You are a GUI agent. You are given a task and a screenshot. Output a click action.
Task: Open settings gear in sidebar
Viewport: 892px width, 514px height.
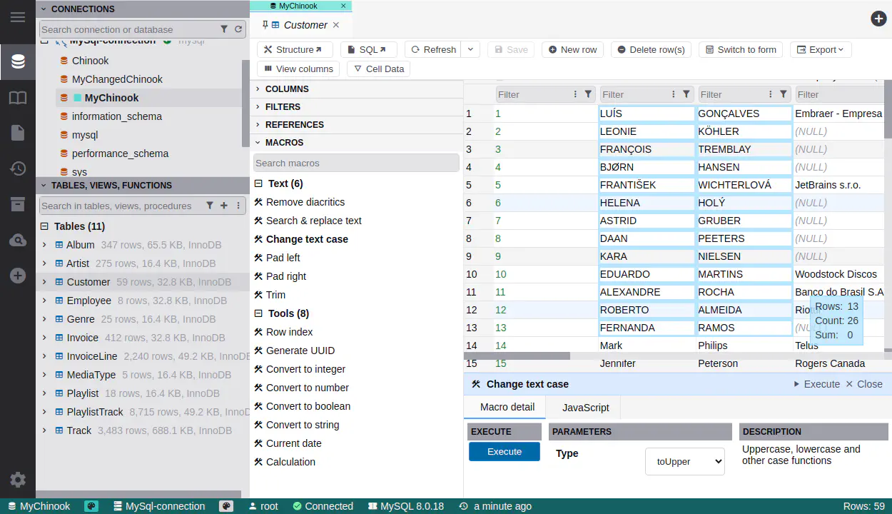[18, 480]
